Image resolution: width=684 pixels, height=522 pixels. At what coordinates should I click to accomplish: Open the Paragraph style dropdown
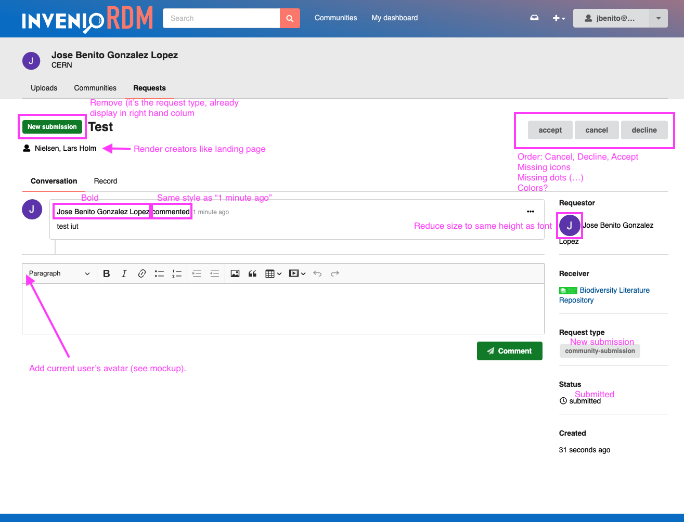coord(59,273)
